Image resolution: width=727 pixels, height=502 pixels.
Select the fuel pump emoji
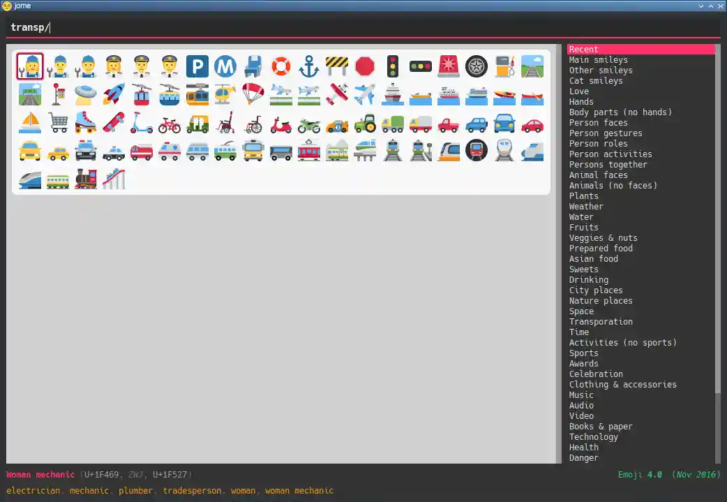504,66
